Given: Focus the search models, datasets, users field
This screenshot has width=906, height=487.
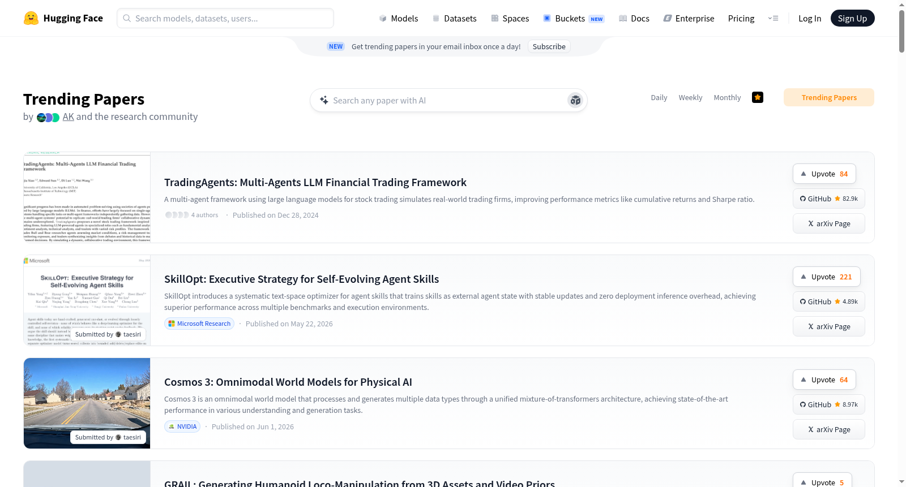Looking at the screenshot, I should pos(225,18).
